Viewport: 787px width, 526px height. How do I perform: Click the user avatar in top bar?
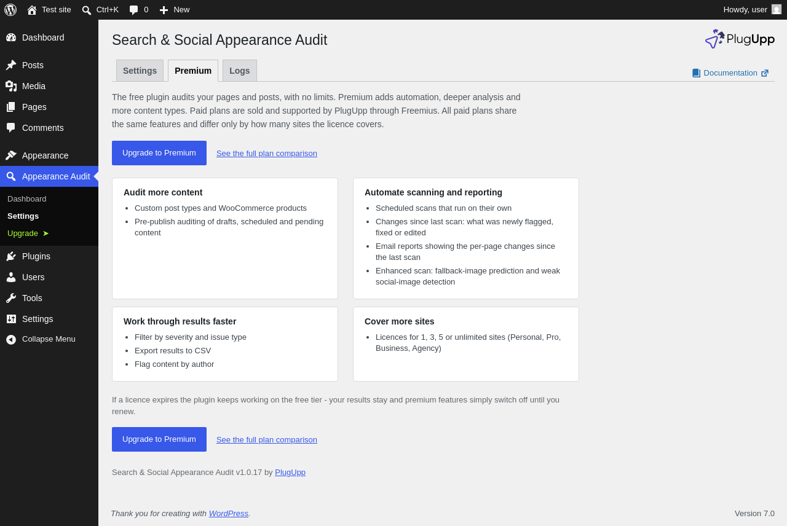(777, 9)
